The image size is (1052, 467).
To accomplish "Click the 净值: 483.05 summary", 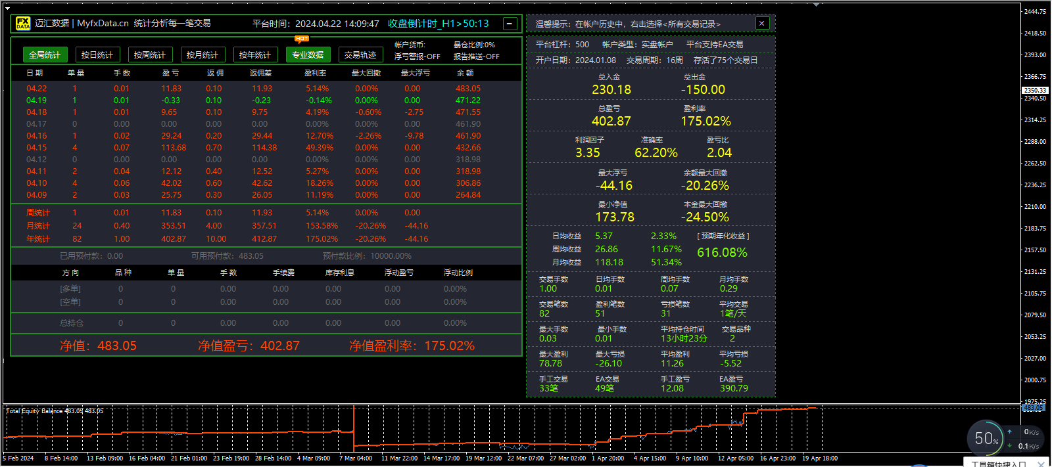I will (x=98, y=345).
